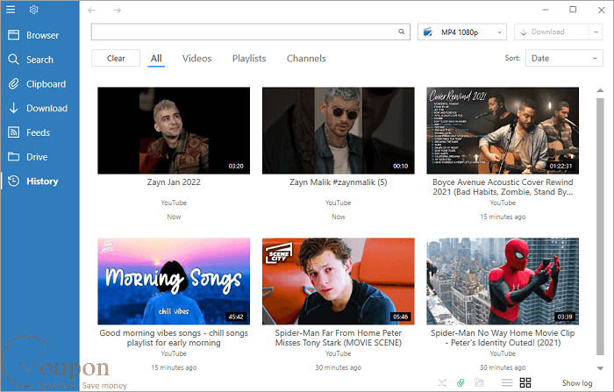The image size is (614, 392).
Task: Go forward with the right arrow
Action: click(117, 11)
